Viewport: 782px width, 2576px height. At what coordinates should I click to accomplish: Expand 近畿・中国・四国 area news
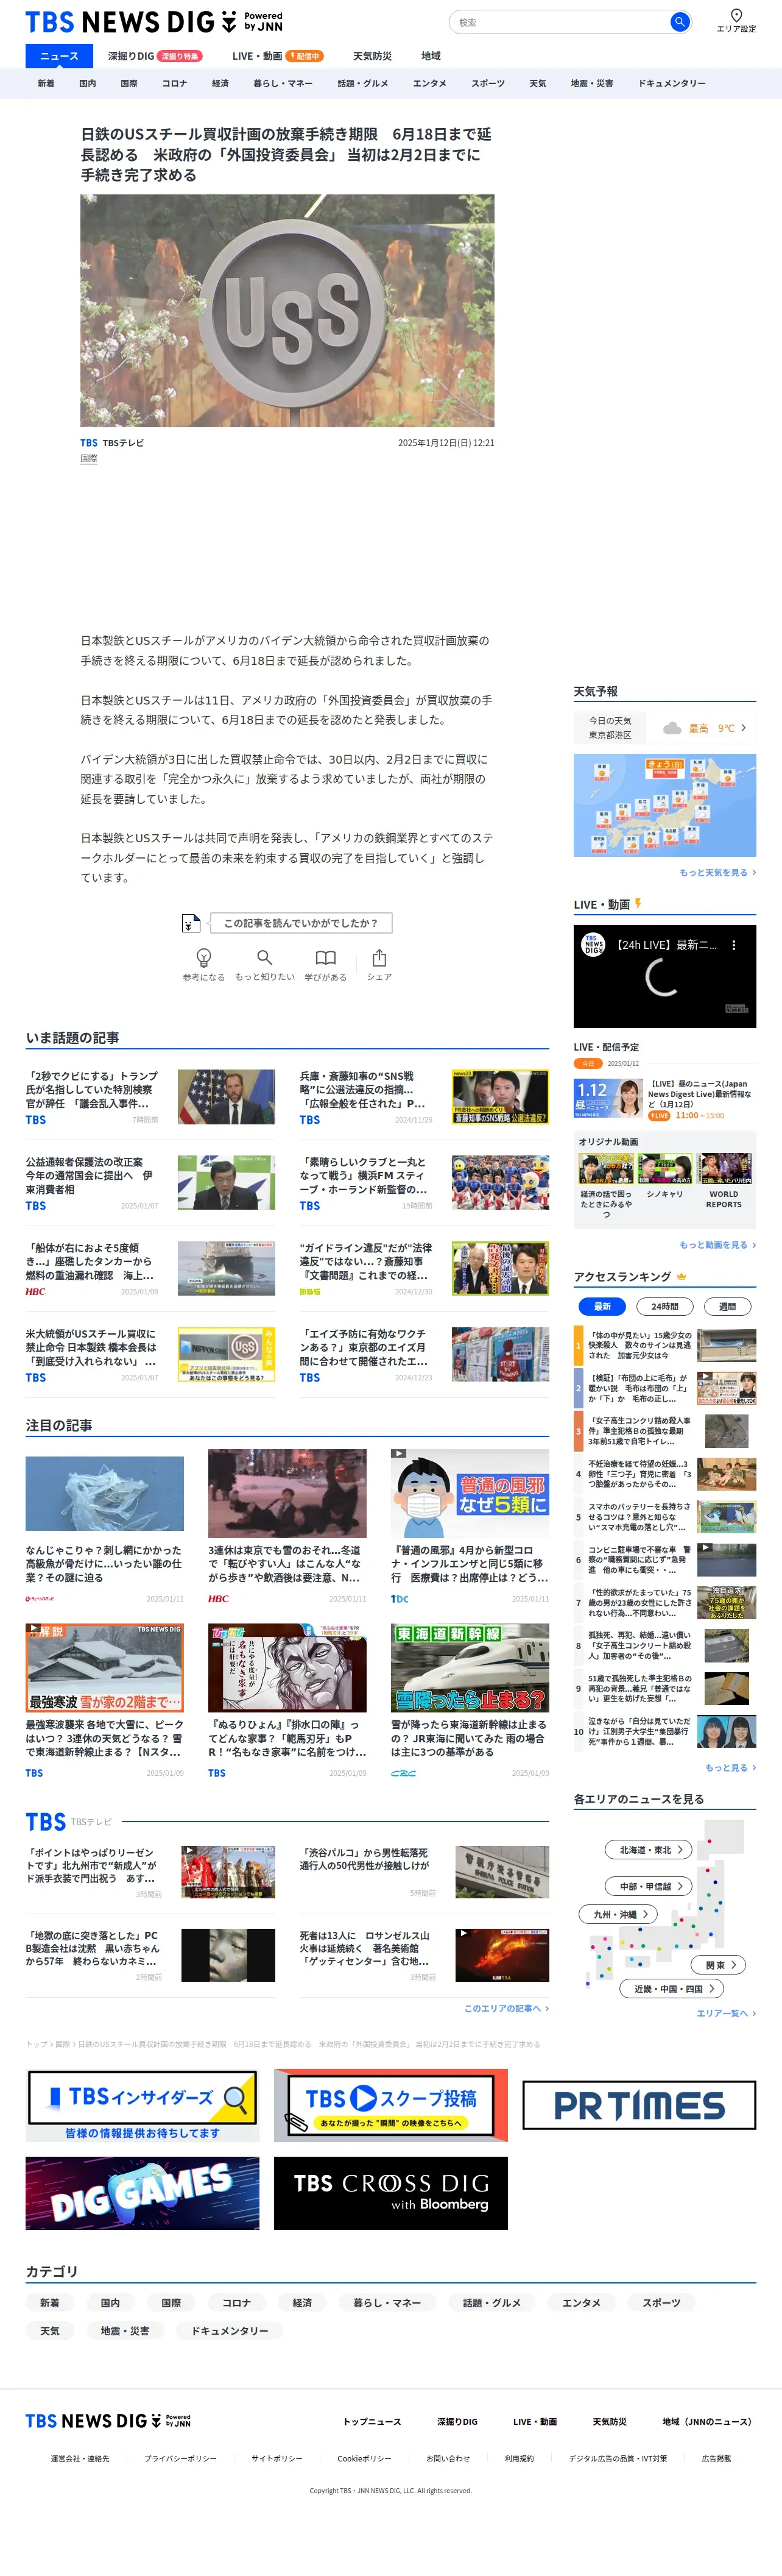coord(671,1989)
